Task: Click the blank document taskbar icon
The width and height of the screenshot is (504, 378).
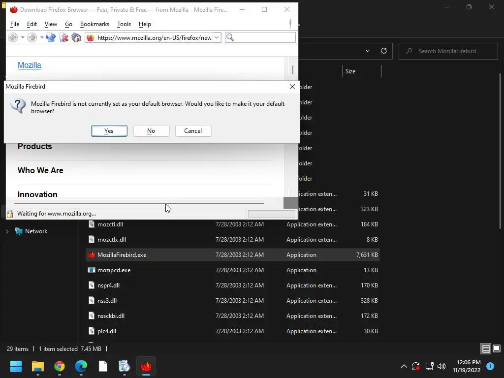Action: click(103, 366)
